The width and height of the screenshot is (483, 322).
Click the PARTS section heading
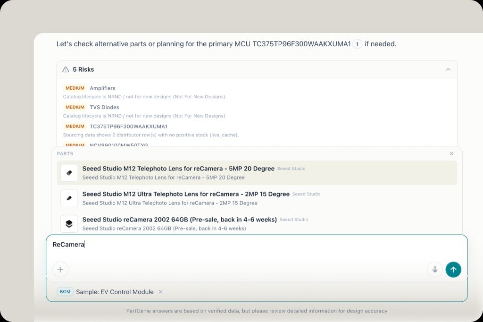pyautogui.click(x=65, y=153)
